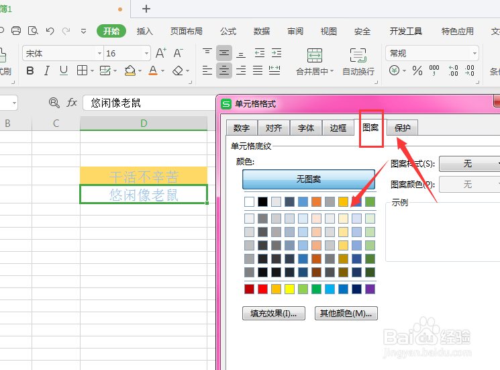Increase font size with A+ icon
The height and width of the screenshot is (370, 500).
tap(160, 53)
